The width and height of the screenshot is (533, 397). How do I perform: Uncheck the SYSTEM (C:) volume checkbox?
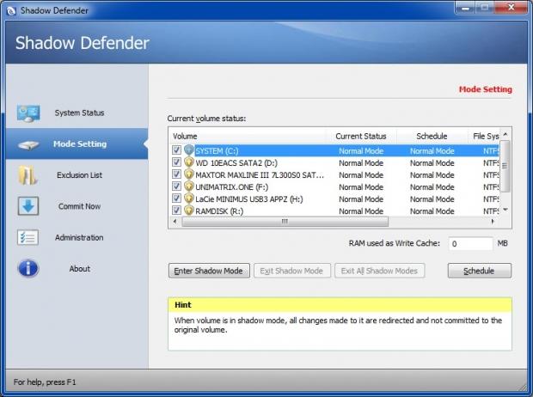pyautogui.click(x=176, y=150)
